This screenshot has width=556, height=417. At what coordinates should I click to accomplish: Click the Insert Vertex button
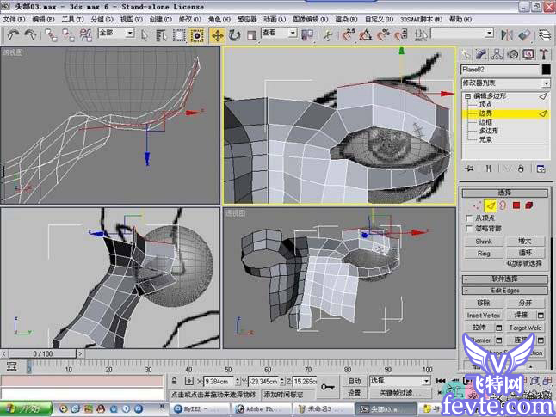click(x=483, y=316)
